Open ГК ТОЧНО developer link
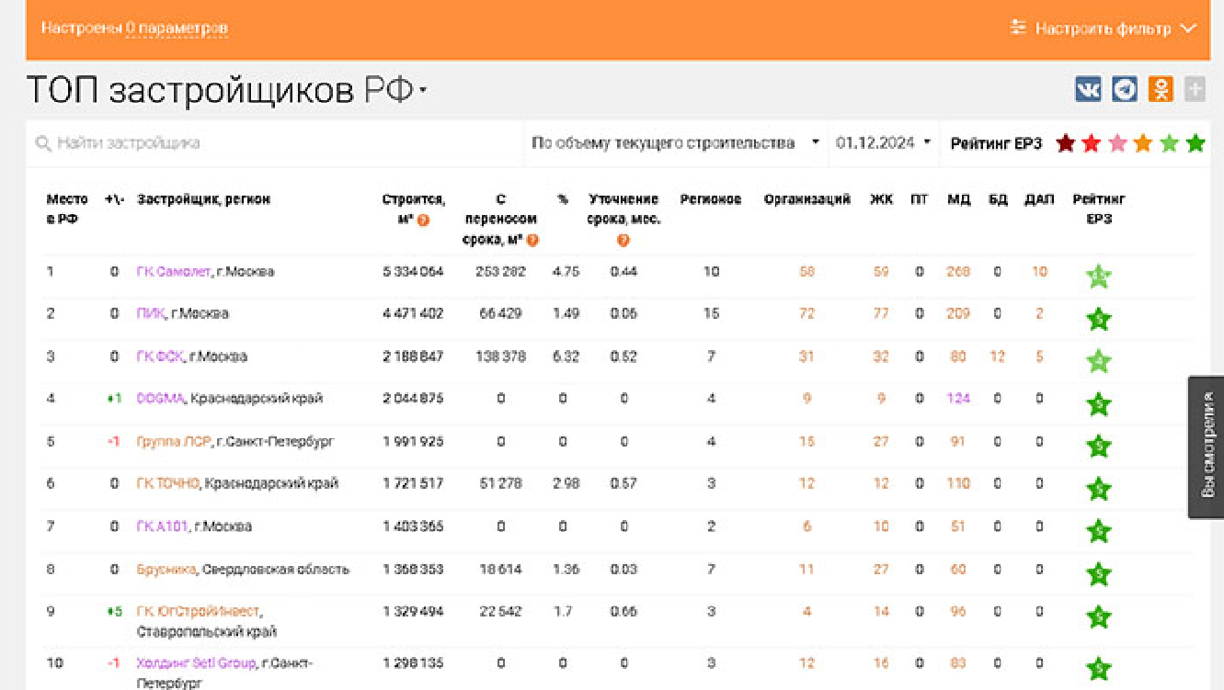This screenshot has width=1224, height=690. click(x=168, y=483)
